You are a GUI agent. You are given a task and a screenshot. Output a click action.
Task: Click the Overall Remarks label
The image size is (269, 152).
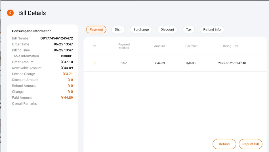(x=24, y=103)
